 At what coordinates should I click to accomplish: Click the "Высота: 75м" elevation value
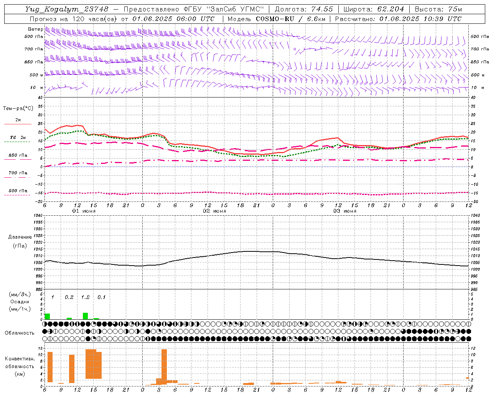(438, 9)
